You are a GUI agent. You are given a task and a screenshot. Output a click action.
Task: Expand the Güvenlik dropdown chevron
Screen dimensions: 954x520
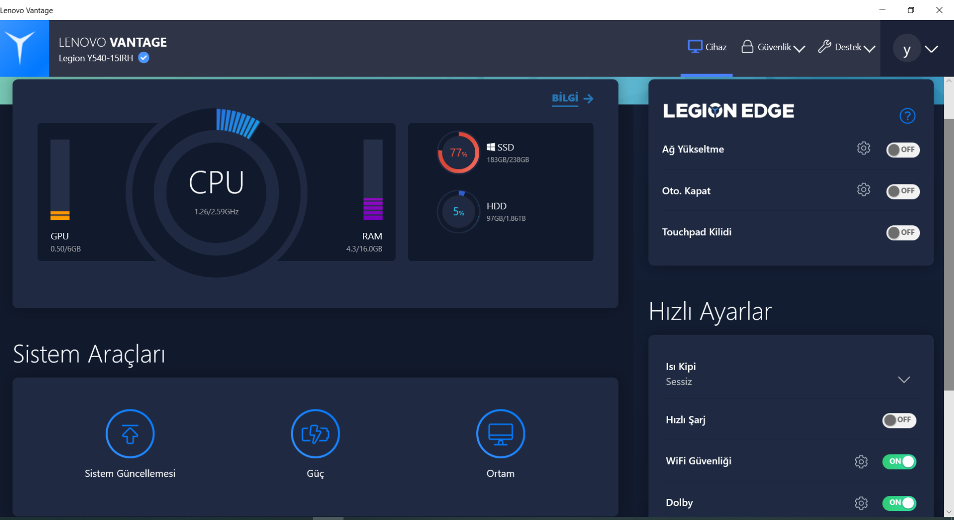[799, 49]
